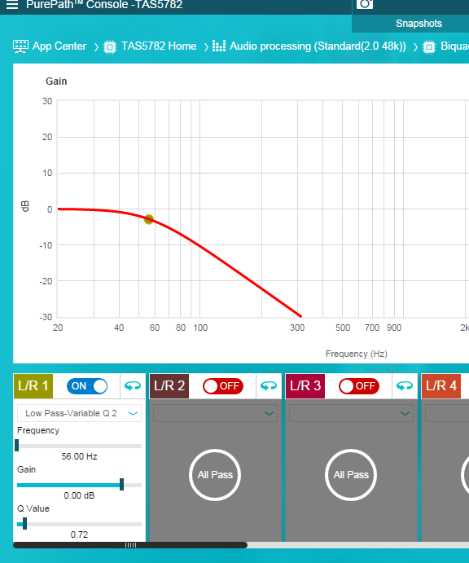Viewport: 469px width, 563px height.
Task: Click the 0.00 dB gain value
Action: point(79,496)
